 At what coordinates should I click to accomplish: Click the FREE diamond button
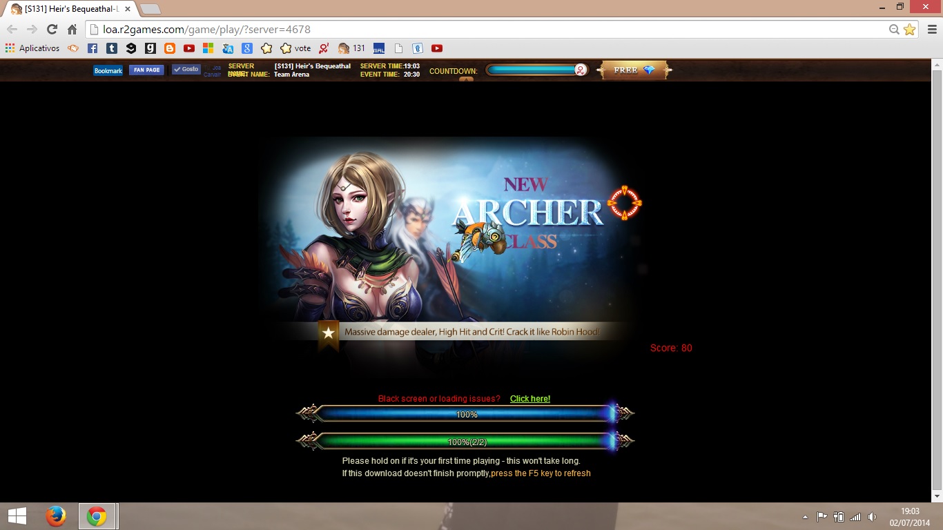(x=634, y=70)
